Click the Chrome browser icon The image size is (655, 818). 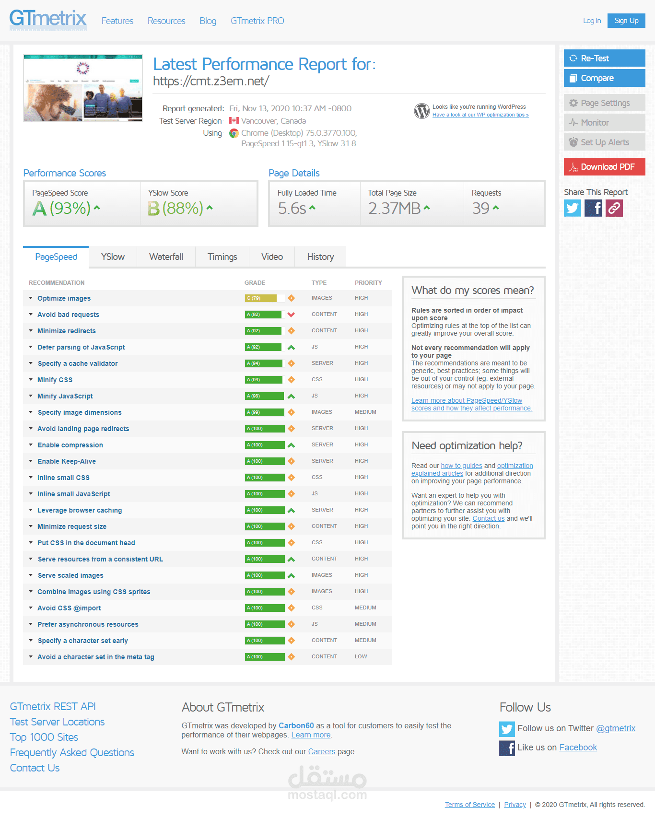click(234, 133)
